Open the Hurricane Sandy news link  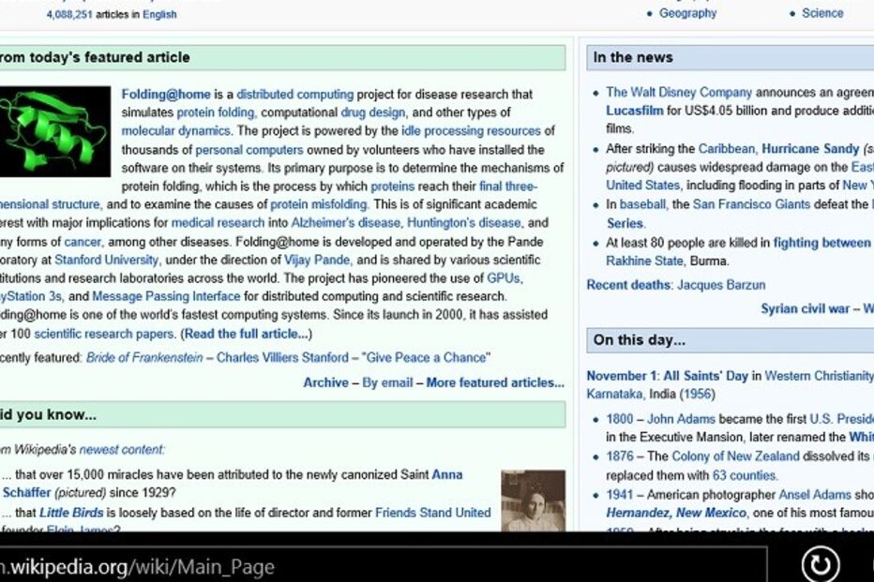coord(810,149)
